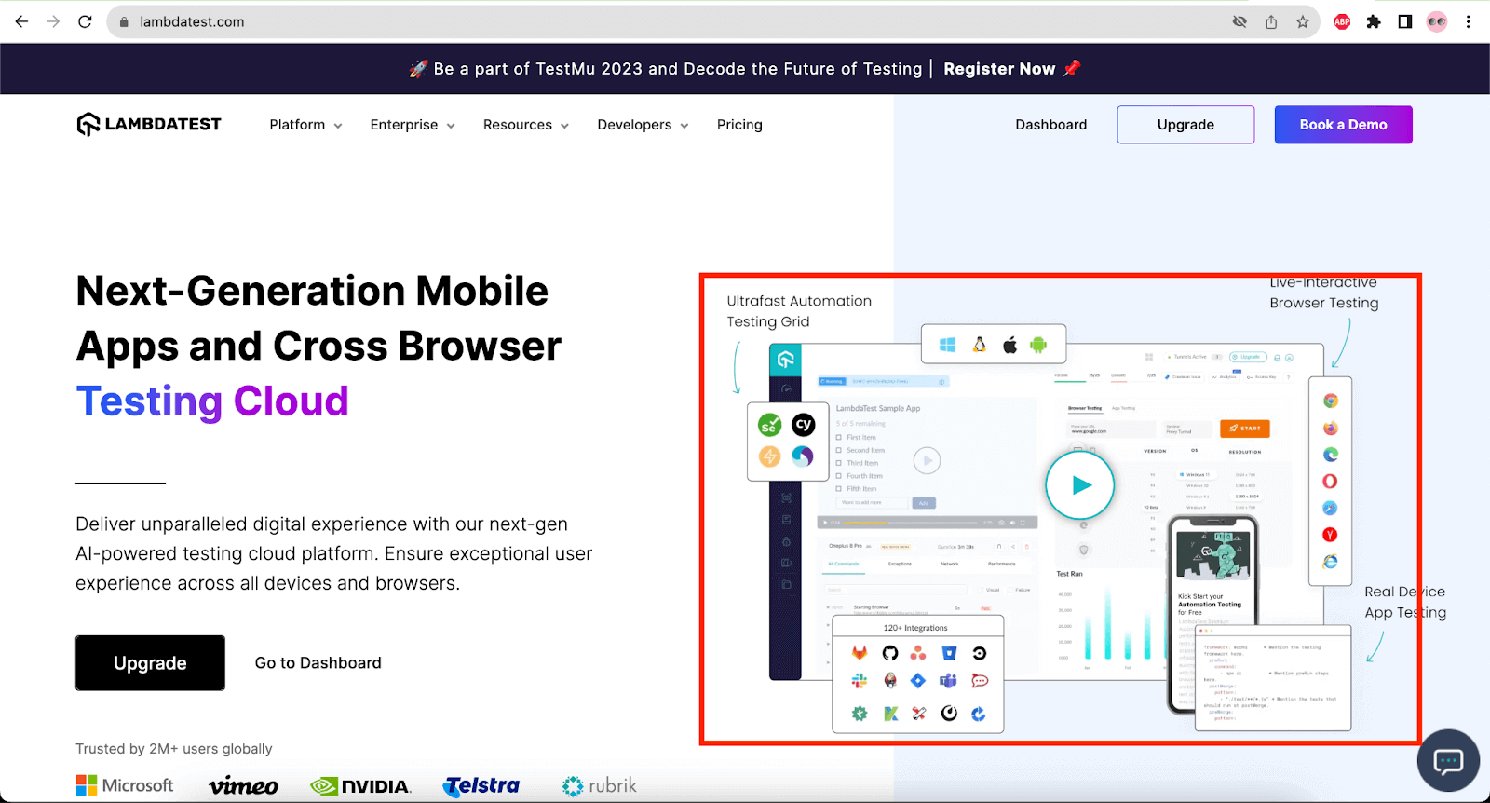Open the ABP ad blocker extension
This screenshot has width=1490, height=803.
[1342, 21]
